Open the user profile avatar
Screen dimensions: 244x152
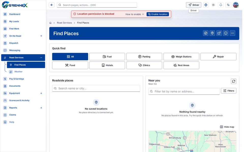(x=236, y=5)
